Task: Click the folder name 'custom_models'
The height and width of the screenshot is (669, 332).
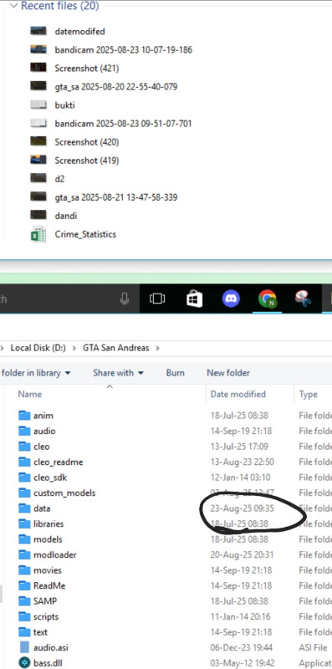Action: tap(64, 493)
